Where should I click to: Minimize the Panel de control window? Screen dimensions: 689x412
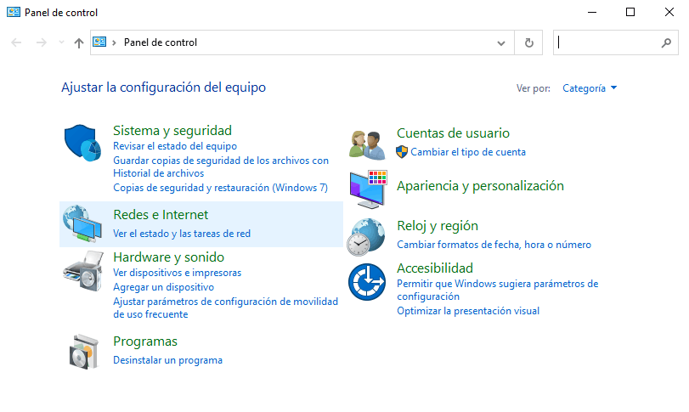(x=592, y=12)
